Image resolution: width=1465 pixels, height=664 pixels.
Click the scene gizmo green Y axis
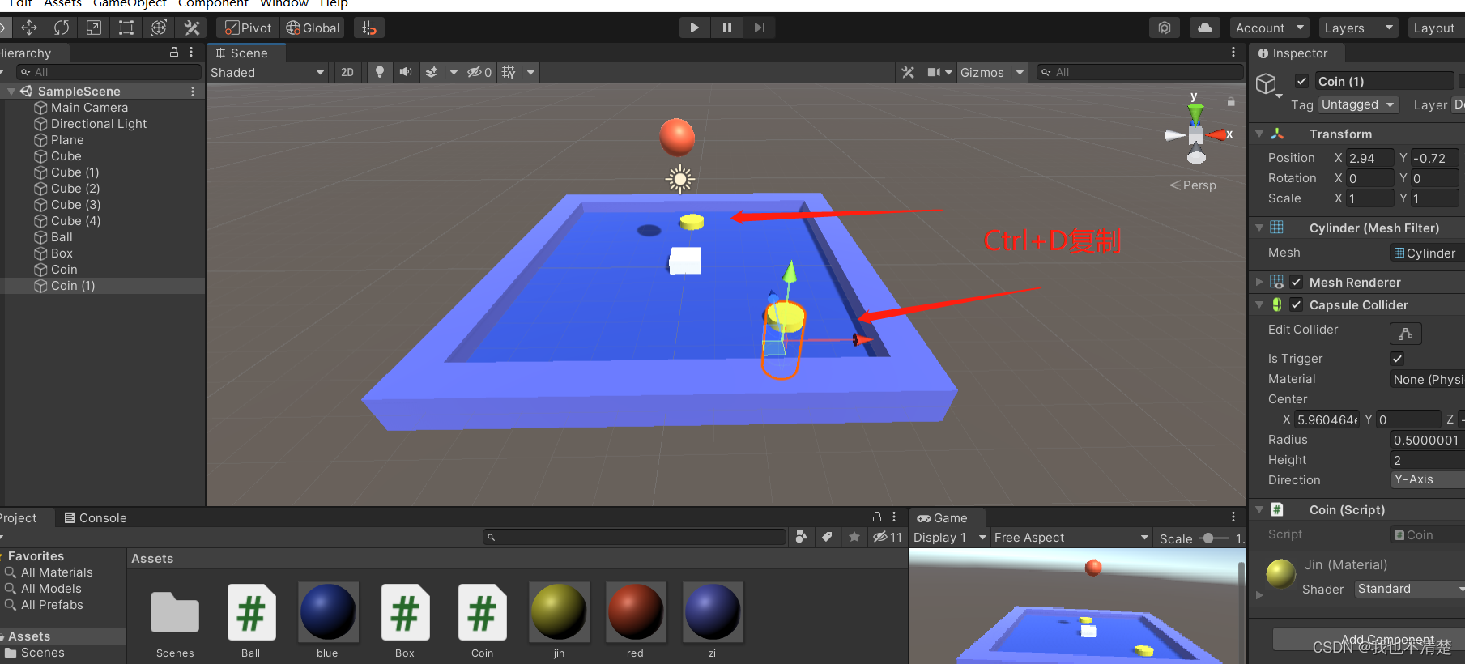tap(1196, 113)
